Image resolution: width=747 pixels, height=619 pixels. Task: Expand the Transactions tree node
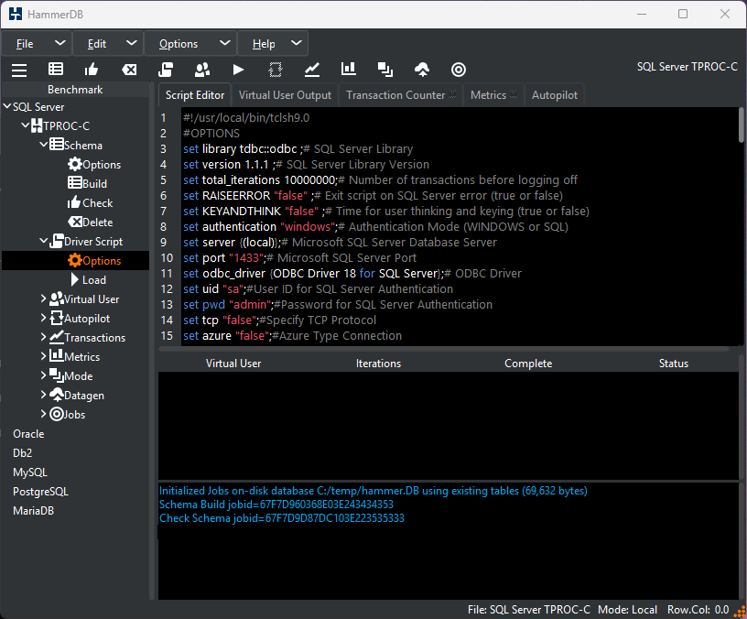[43, 337]
